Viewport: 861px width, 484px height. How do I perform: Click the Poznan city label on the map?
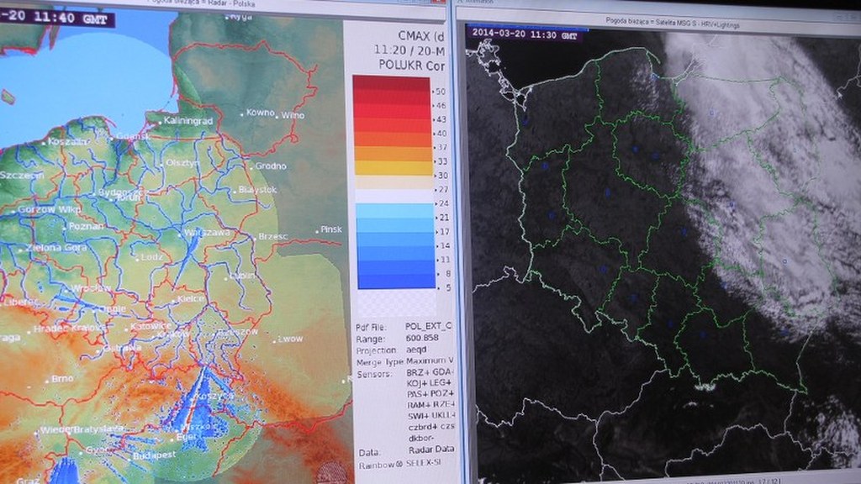coord(85,227)
